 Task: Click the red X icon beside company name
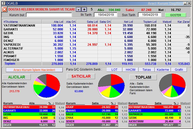tap(4, 9)
